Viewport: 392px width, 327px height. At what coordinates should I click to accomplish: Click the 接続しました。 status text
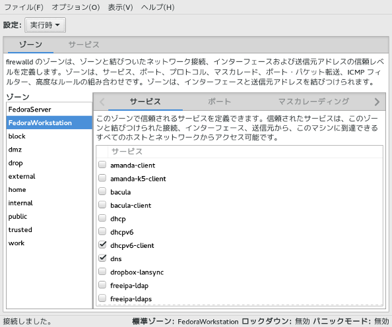[28, 321]
